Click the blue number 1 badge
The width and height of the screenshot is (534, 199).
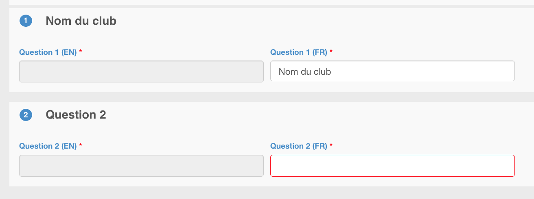pos(26,21)
